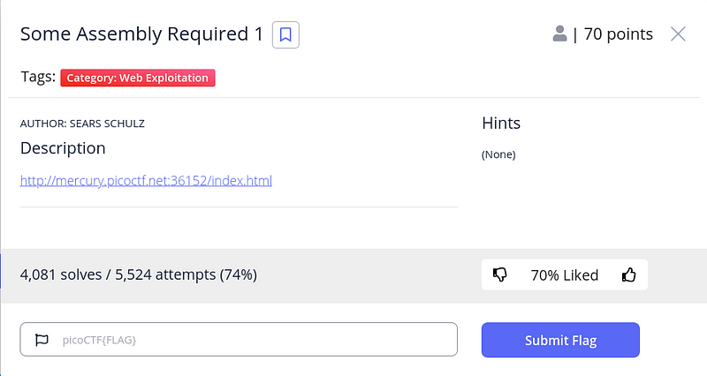Click the Some Assembly Required 1 title
The width and height of the screenshot is (707, 376).
pyautogui.click(x=141, y=34)
